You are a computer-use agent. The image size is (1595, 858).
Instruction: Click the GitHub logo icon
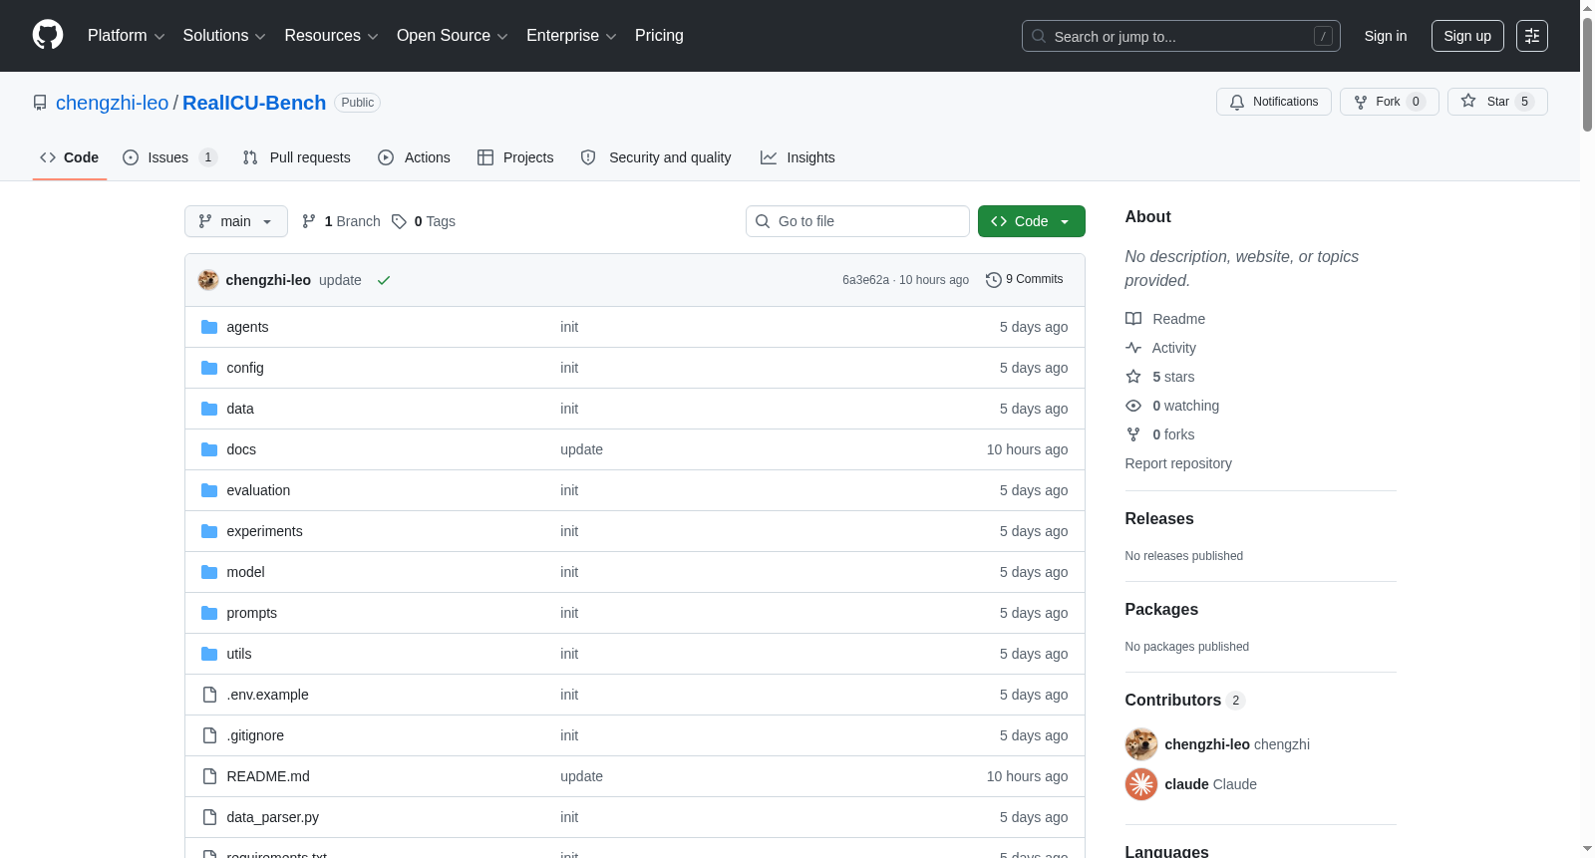48,36
